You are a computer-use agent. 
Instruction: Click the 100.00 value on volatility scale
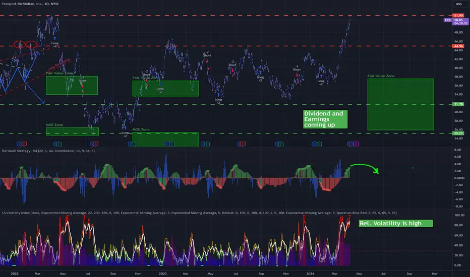click(x=459, y=215)
